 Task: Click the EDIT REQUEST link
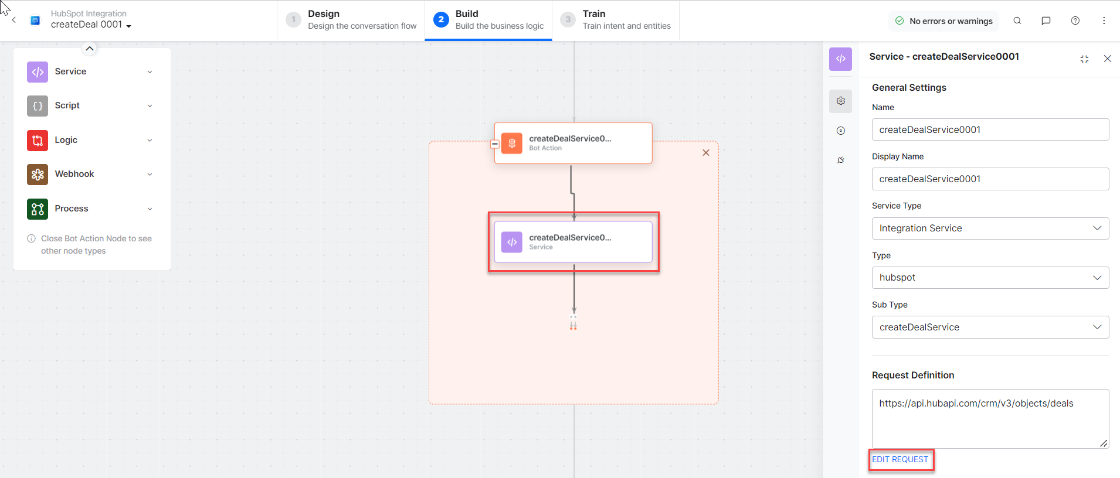[900, 460]
